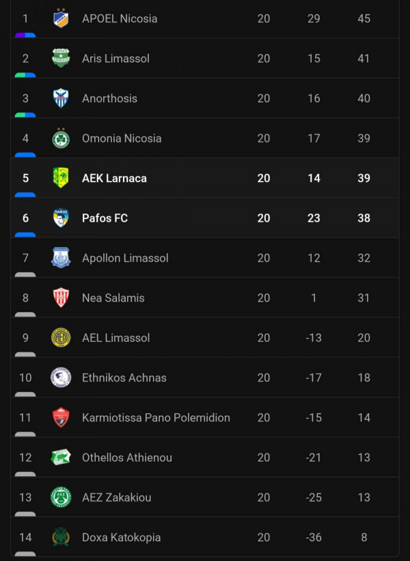Viewport: 410px width, 561px height.
Task: Click the Doxa Katokopia club crest
Action: 61,537
